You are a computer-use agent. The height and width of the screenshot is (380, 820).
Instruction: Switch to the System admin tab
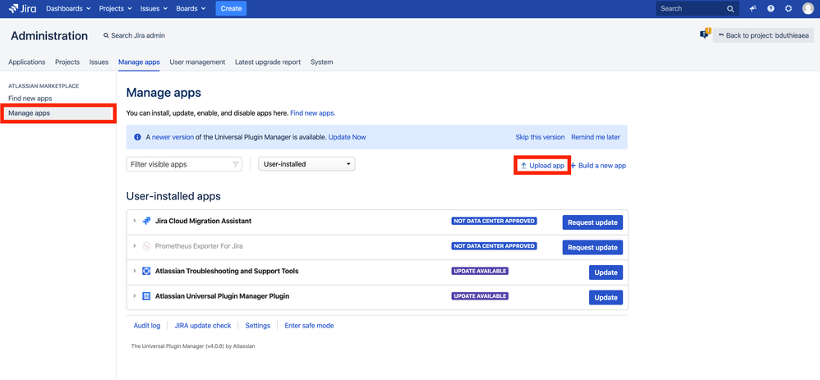321,62
